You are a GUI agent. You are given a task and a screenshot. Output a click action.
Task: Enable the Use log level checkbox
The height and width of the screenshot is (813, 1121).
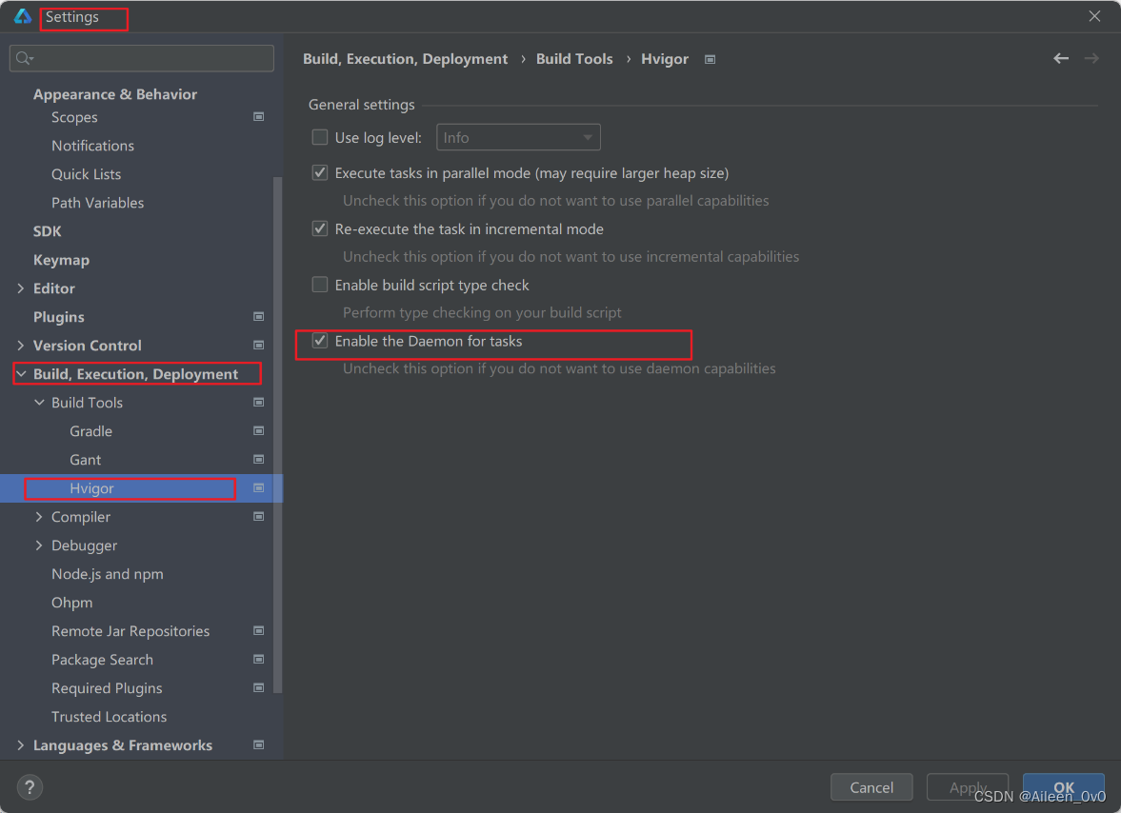click(320, 137)
